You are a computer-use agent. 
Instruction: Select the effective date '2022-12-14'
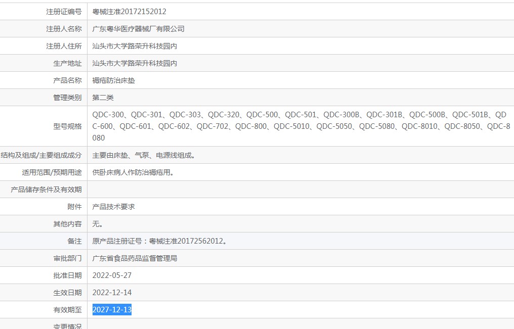[112, 293]
